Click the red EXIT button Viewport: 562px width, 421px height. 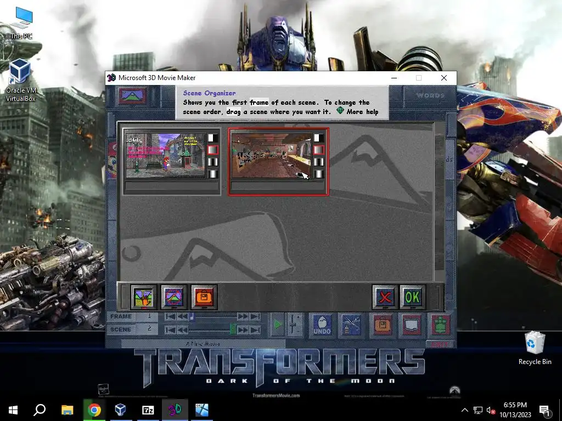tap(440, 344)
